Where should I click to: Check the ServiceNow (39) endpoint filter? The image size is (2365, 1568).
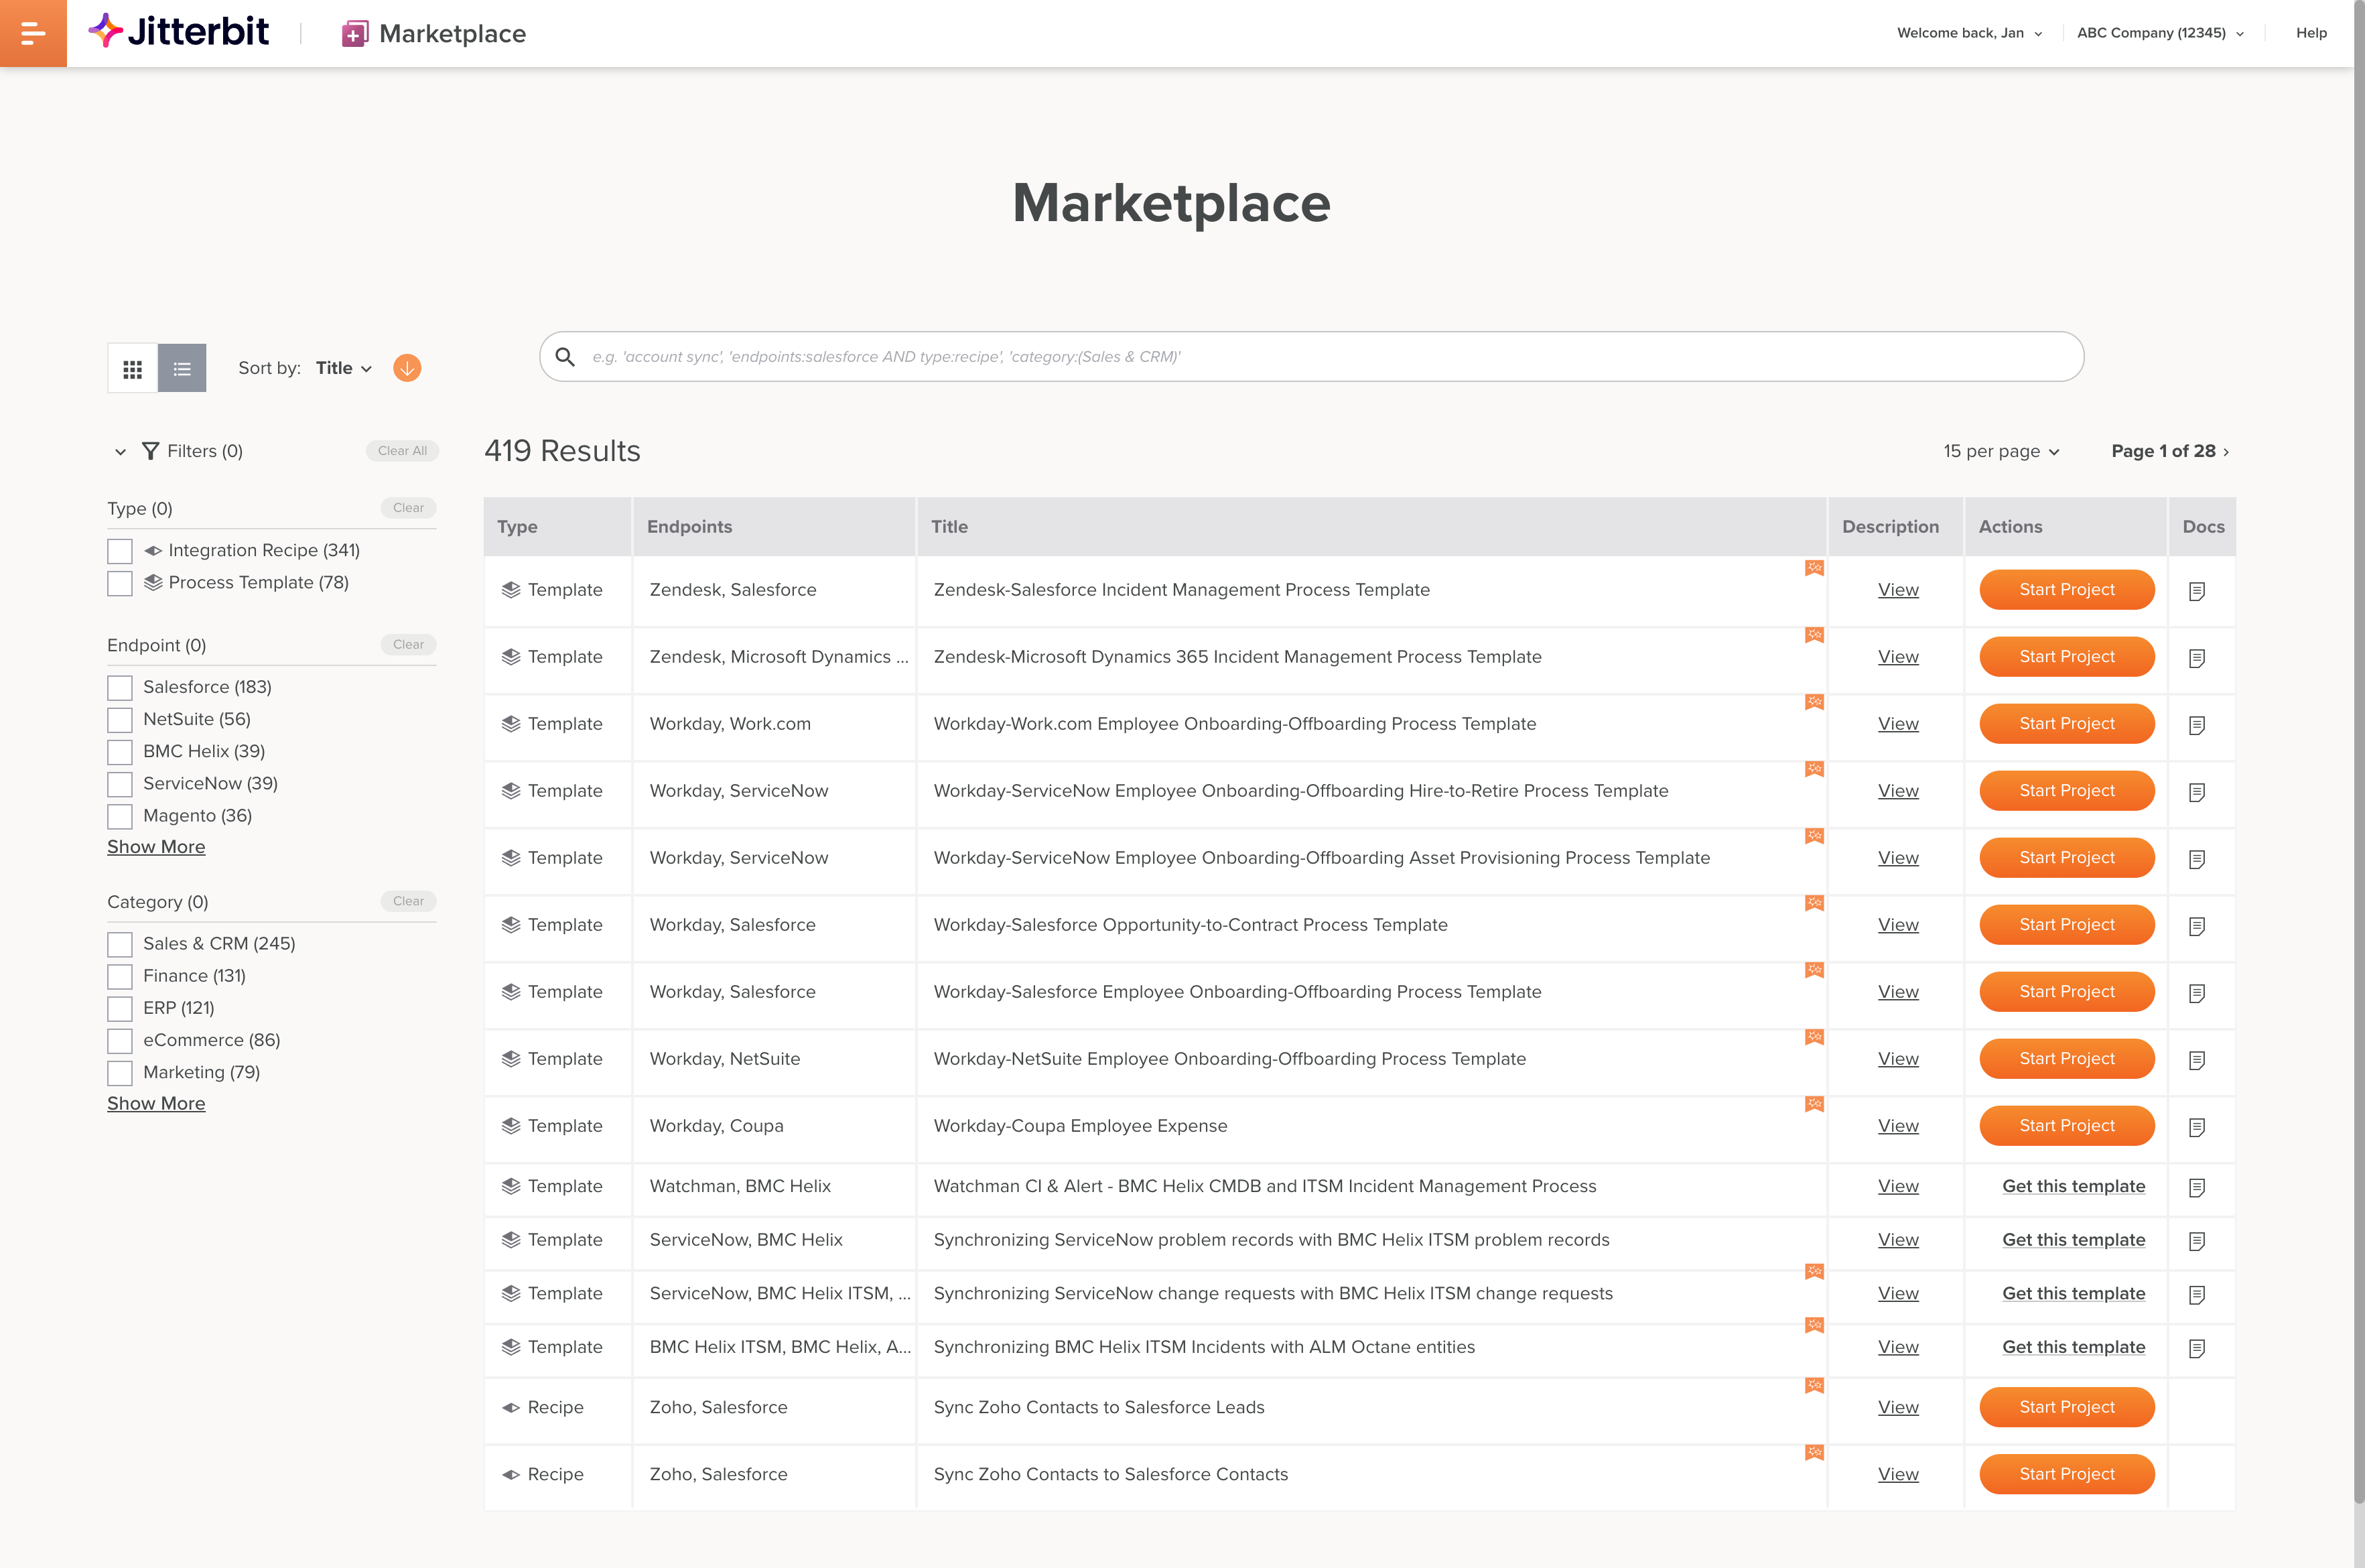pyautogui.click(x=120, y=784)
